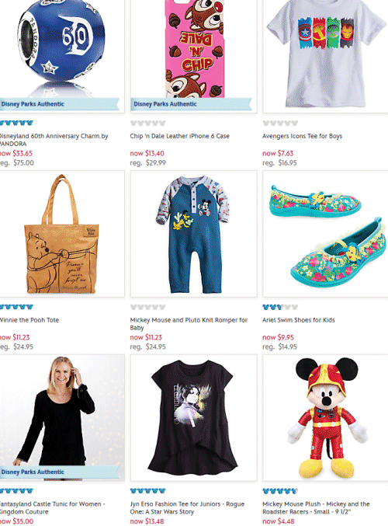Open the Chip 'n Dale Leather iPhone 6 Case link

pos(179,136)
